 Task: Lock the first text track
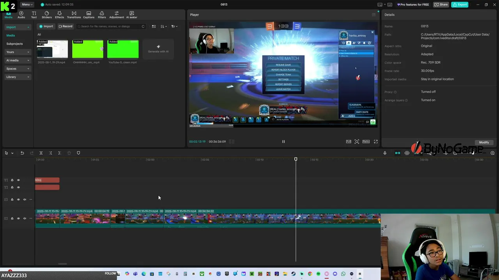pos(12,180)
